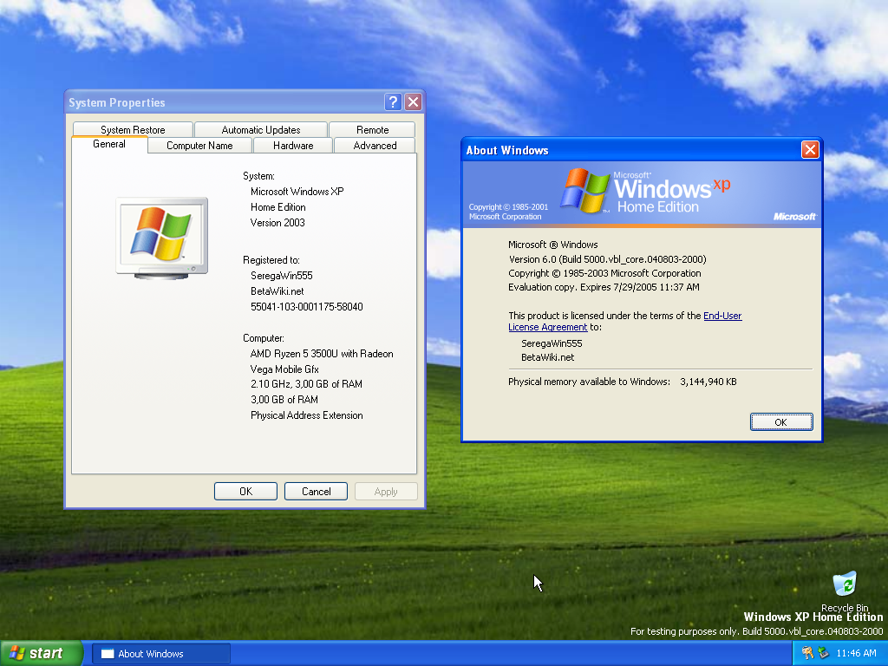Switch to the Hardware tab
888x666 pixels.
293,146
